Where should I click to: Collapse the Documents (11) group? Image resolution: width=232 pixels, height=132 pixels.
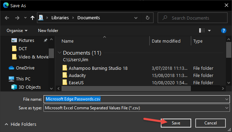coord(59,53)
